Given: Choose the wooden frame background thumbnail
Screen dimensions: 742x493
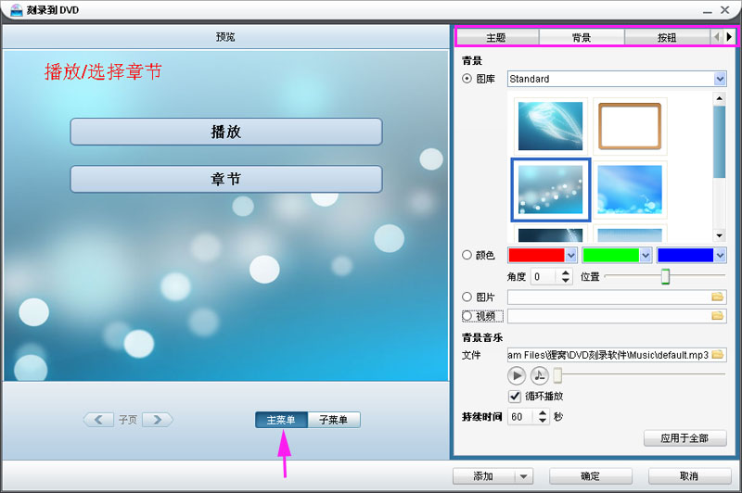Looking at the screenshot, I should click(x=630, y=126).
